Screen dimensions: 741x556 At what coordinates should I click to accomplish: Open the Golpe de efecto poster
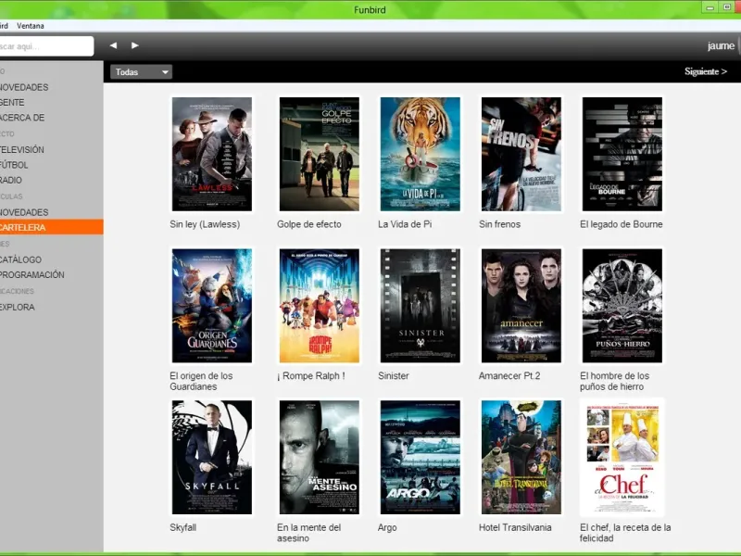point(319,154)
